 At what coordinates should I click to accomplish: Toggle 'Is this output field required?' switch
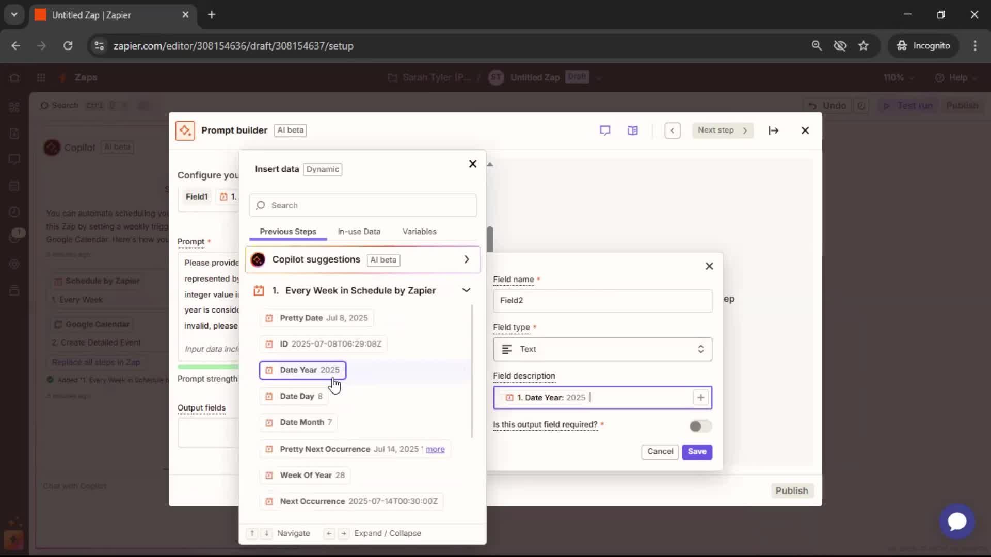pos(700,426)
